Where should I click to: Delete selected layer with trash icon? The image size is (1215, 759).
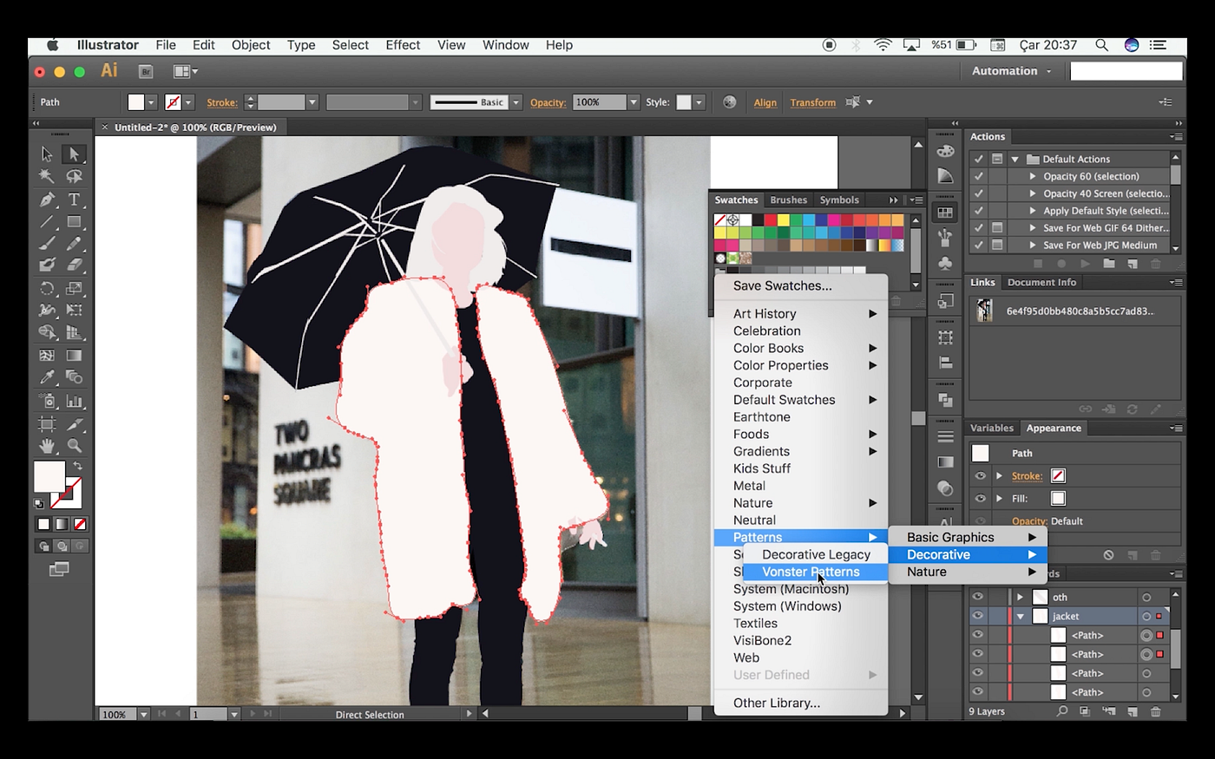[x=1155, y=711]
